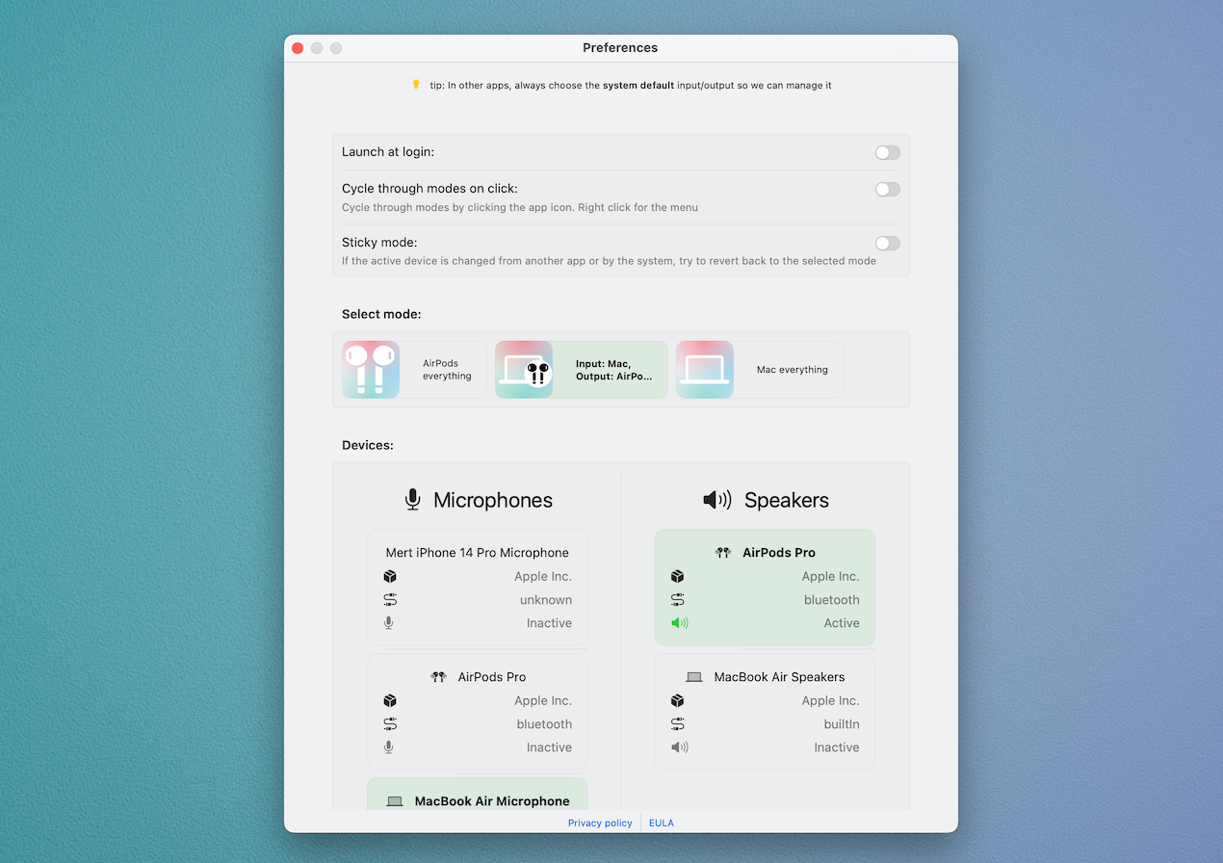Click transport icon in speakers AirPods Pro card
The width and height of the screenshot is (1223, 863).
(x=678, y=600)
